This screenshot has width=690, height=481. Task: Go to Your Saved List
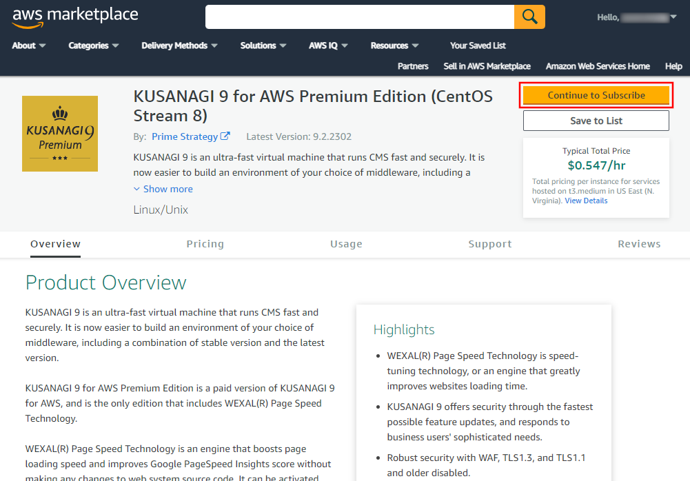point(478,45)
